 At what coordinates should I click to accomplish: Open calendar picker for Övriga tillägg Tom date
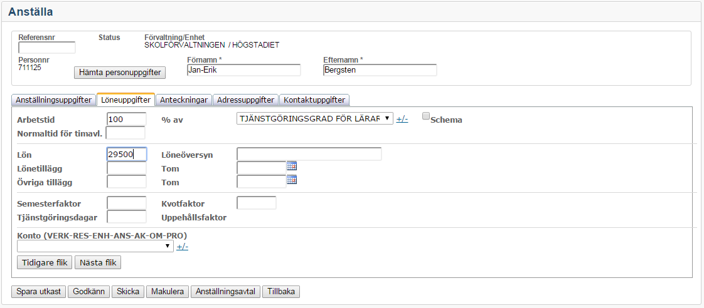291,180
